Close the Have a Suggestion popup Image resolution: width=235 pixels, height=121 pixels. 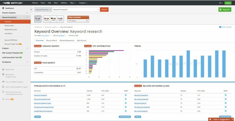(232, 119)
